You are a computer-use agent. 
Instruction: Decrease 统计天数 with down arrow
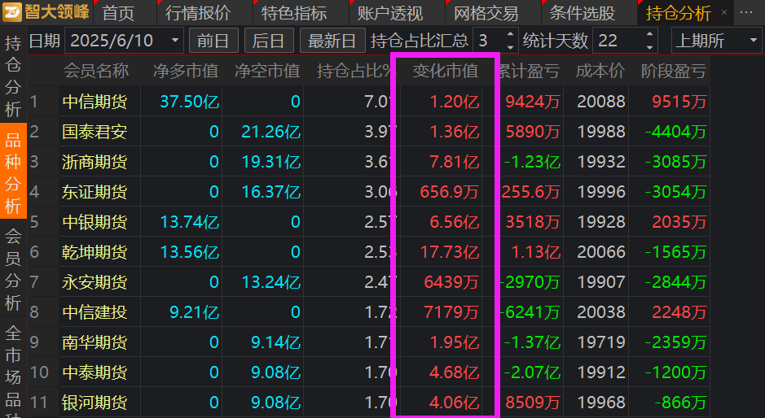(649, 47)
